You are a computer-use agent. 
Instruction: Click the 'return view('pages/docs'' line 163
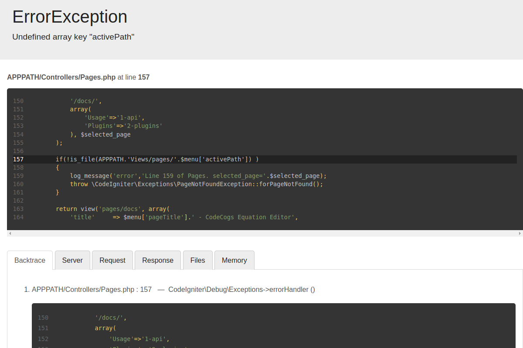(x=113, y=209)
